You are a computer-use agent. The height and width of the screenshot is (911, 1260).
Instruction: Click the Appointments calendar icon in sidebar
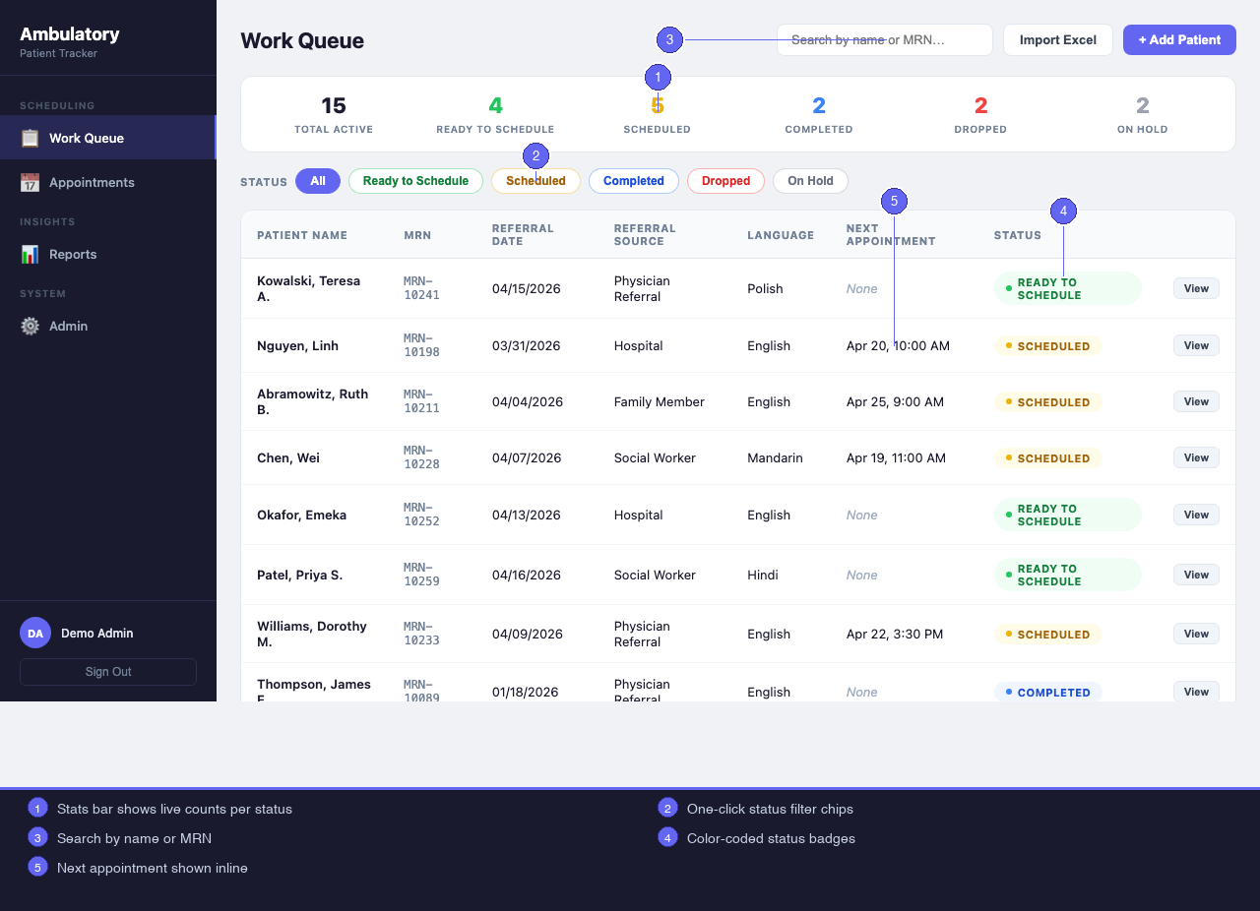tap(32, 182)
